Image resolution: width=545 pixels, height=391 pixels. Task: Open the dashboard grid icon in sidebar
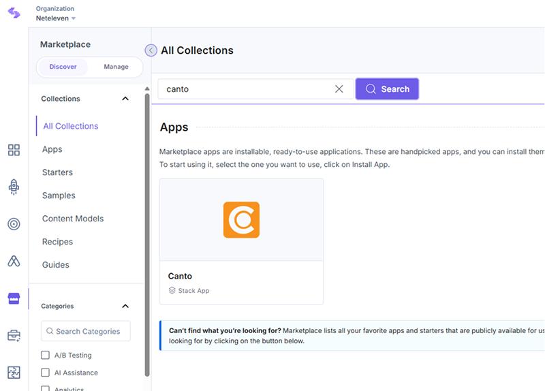click(x=14, y=151)
